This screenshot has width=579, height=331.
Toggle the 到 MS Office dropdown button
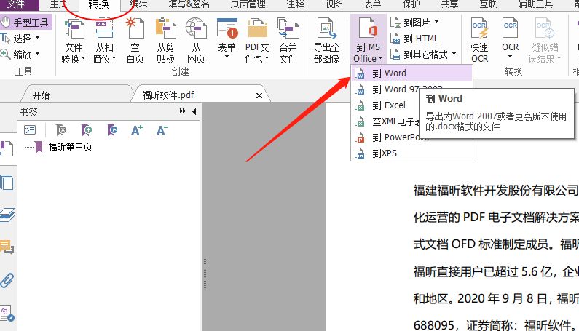click(x=368, y=39)
